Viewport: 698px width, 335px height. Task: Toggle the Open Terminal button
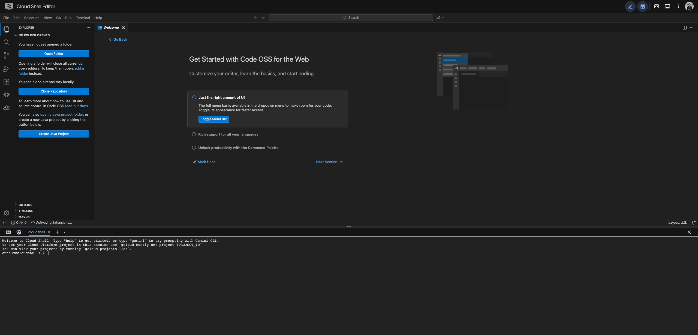point(643,7)
